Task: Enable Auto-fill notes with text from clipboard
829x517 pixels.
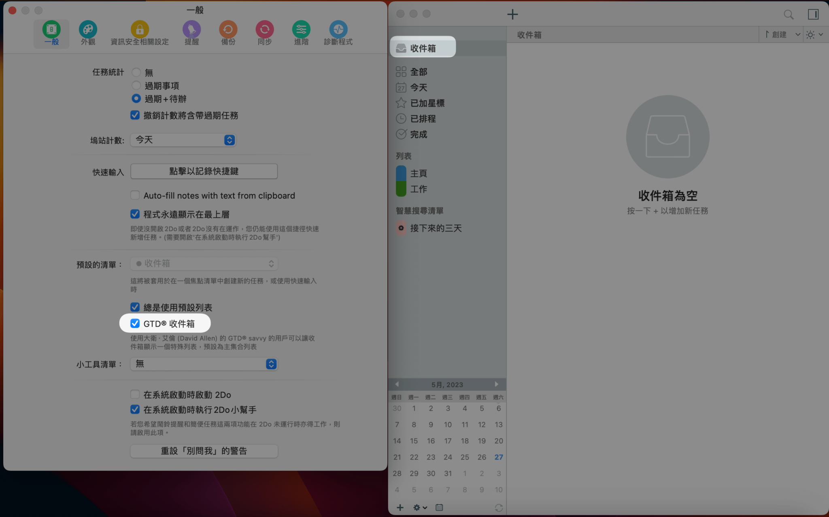Action: [135, 195]
